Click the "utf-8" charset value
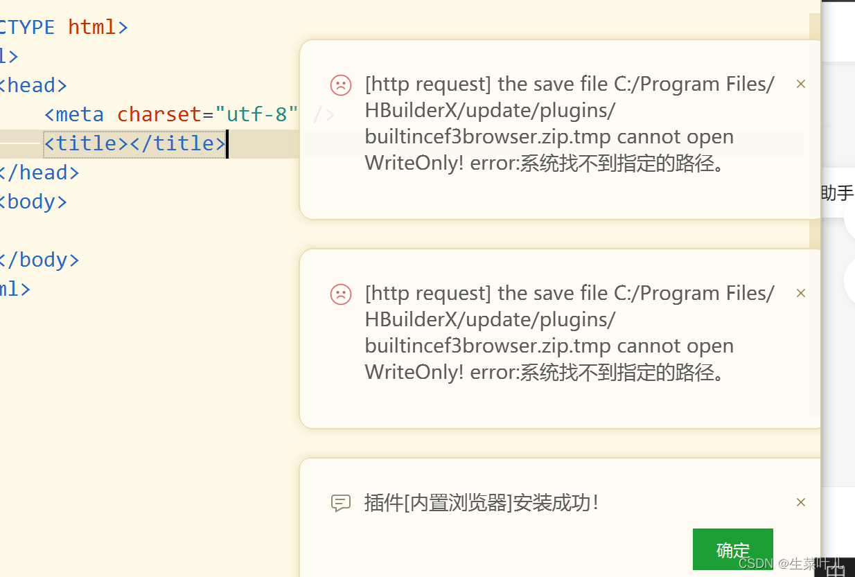Screen dimensions: 855x577 (x=257, y=114)
